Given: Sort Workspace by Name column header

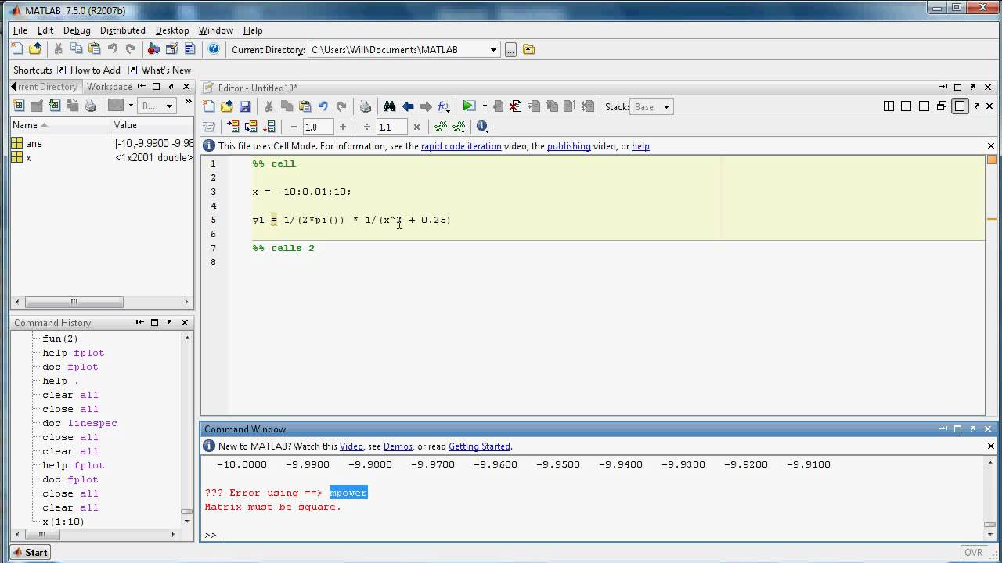Looking at the screenshot, I should click(60, 125).
